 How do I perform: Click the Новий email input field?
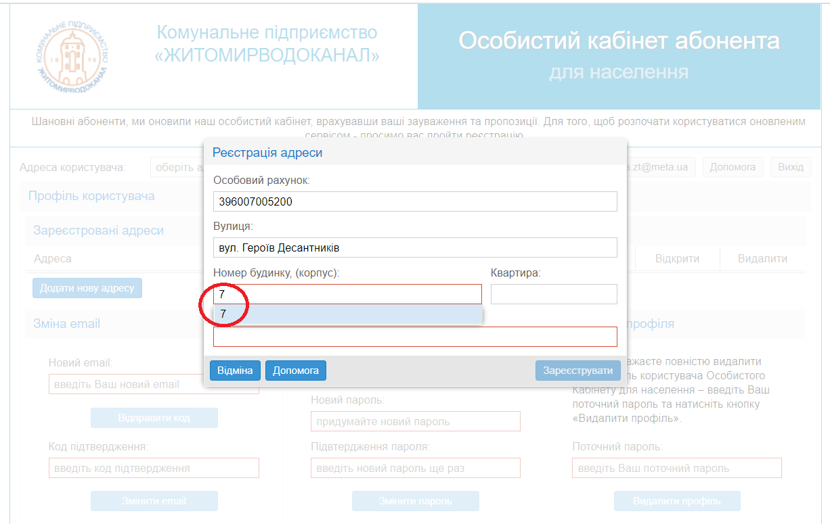click(x=154, y=385)
